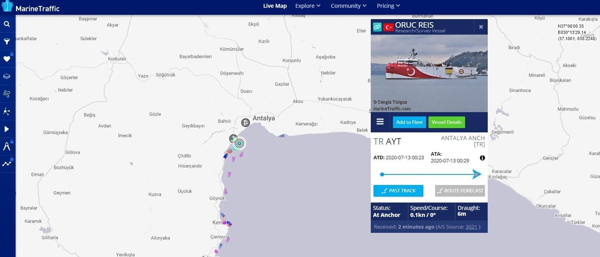The height and width of the screenshot is (257, 600).
Task: Click the blue vessel marker near Kemerağzı
Action: tap(281, 136)
